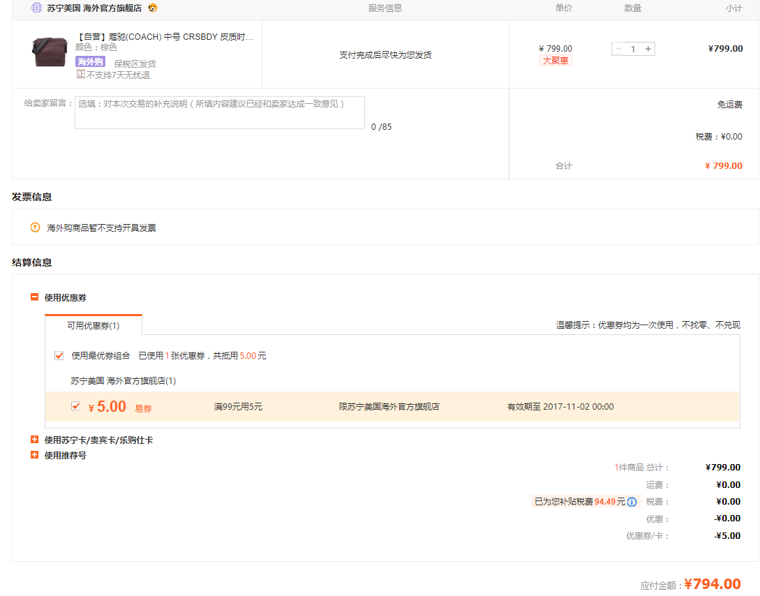Click the 支付完成后尽快为您发货 service text
The height and width of the screenshot is (596, 760).
(385, 54)
